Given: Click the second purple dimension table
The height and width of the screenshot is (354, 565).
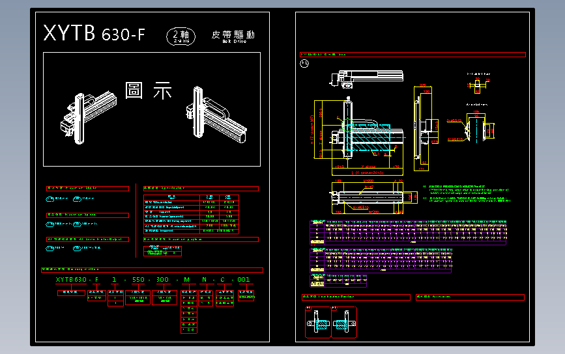Looking at the screenshot, I should click(381, 260).
